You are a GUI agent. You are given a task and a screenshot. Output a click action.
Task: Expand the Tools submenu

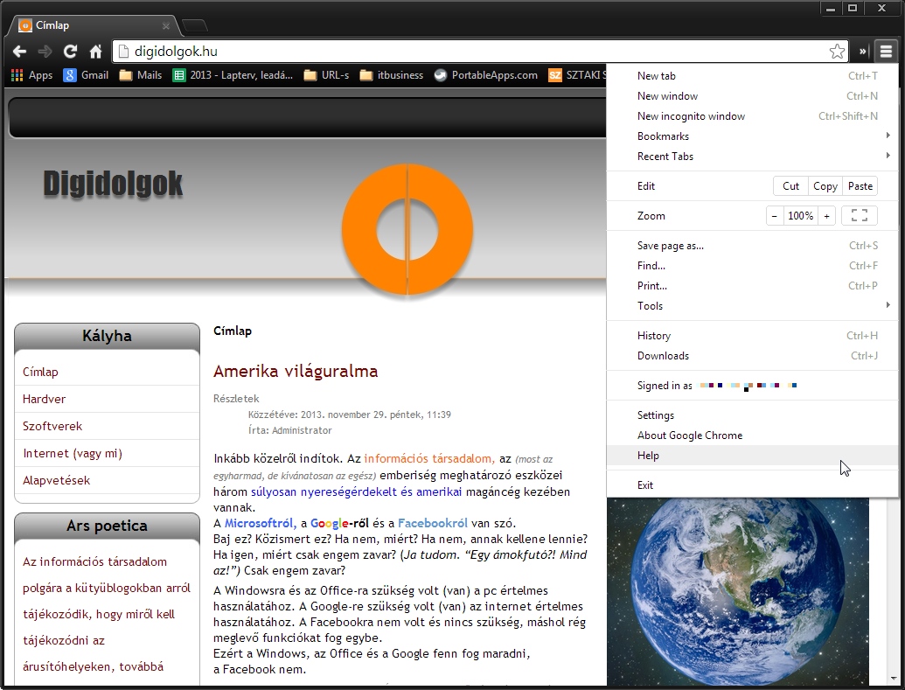752,306
